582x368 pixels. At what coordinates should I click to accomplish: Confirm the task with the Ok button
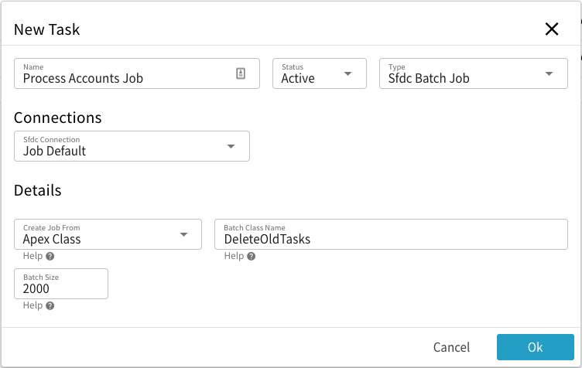coord(535,347)
